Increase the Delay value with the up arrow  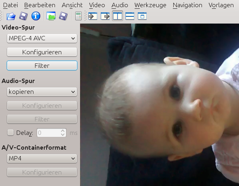[x=63, y=131]
